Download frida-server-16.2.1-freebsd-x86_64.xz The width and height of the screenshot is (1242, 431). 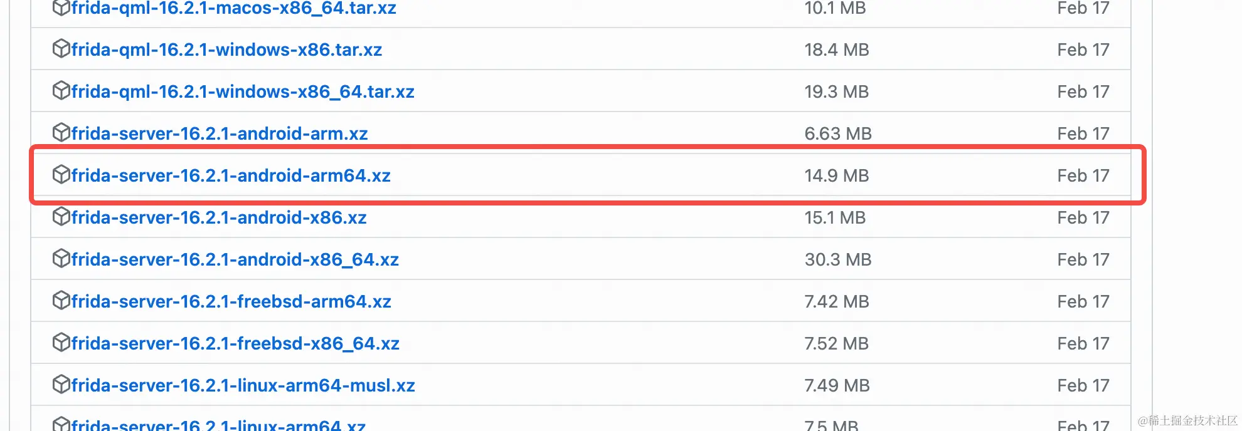(235, 343)
